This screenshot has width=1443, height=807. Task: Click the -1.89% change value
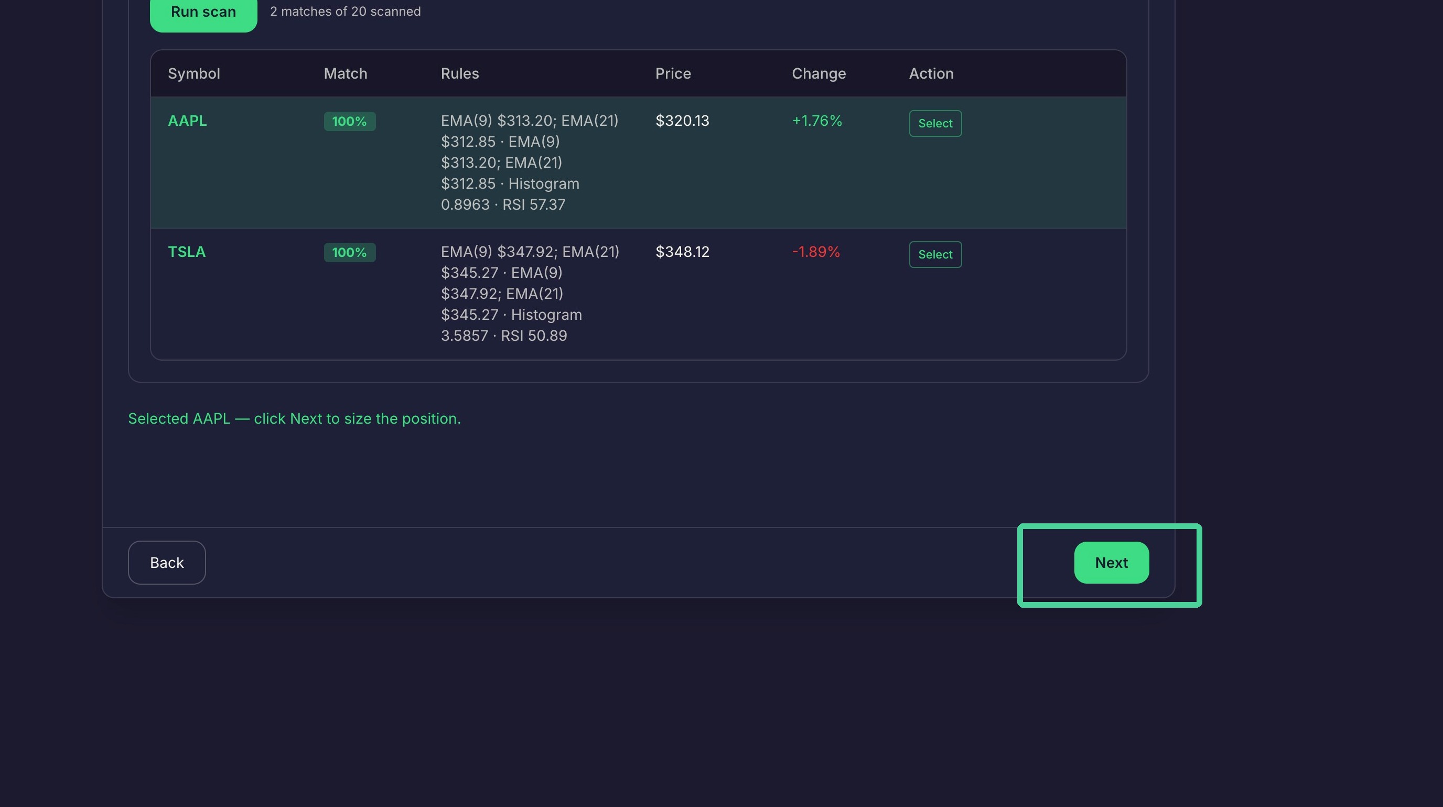[x=815, y=252]
